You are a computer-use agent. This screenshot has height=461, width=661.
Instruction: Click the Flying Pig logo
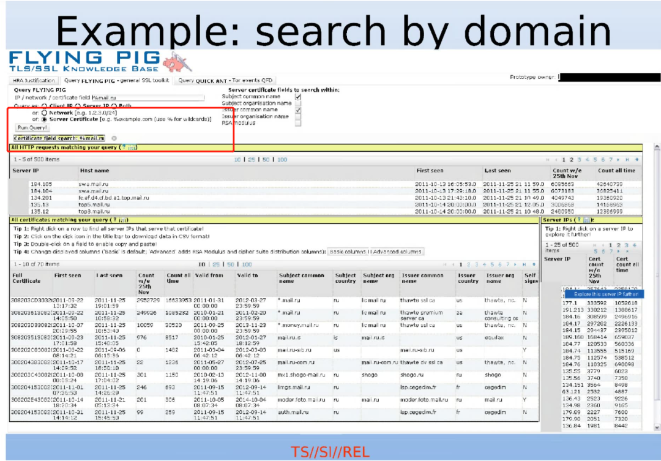pyautogui.click(x=100, y=62)
